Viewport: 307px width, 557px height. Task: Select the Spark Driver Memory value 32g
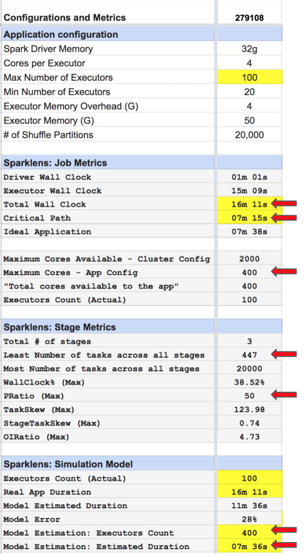[250, 49]
